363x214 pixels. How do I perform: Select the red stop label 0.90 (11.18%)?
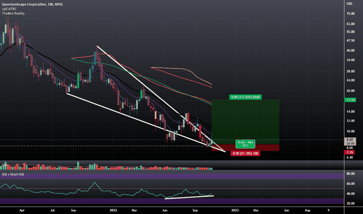tap(245, 153)
